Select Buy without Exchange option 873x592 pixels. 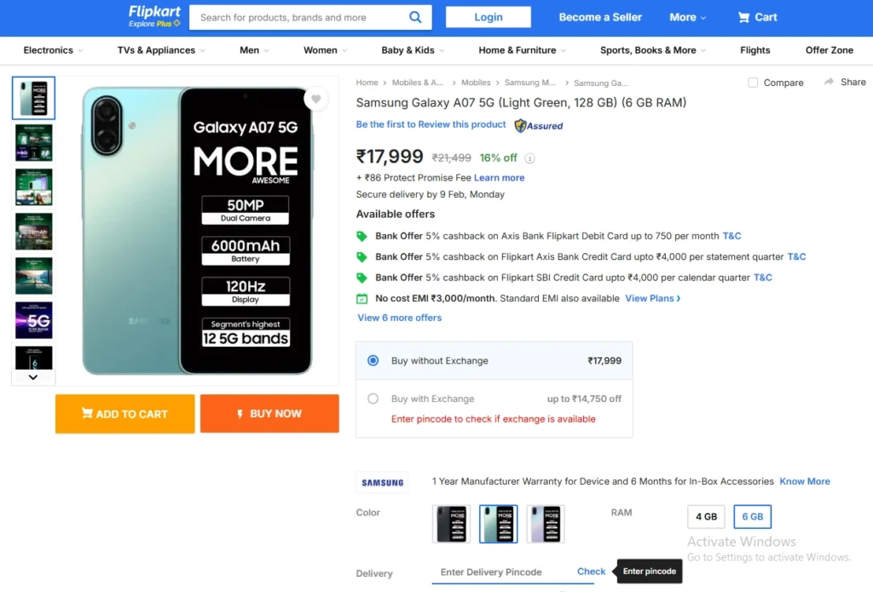[373, 360]
